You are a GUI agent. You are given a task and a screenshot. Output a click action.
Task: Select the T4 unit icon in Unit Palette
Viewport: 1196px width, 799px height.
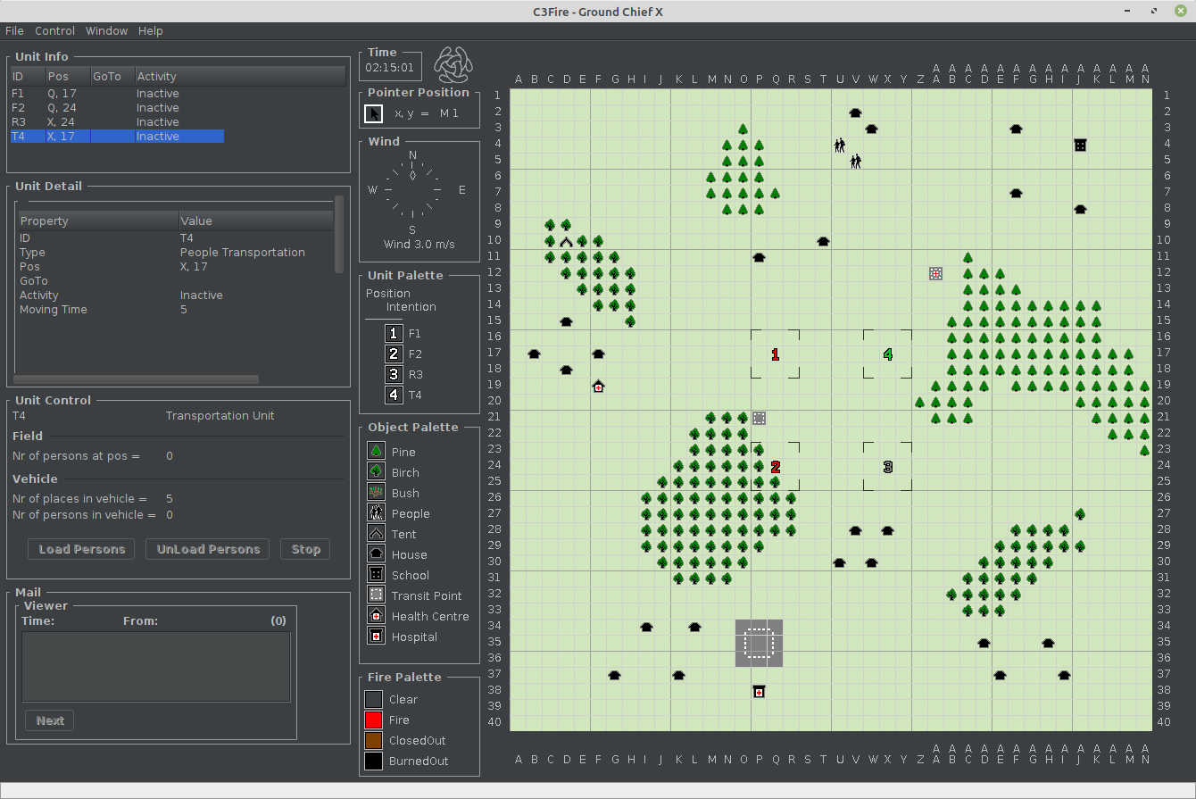394,395
